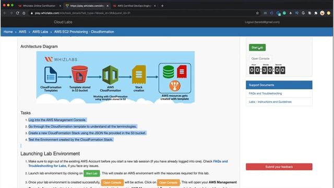Screen dimensions: 334x188
Task: Reload the page with the refresh icon
Action: pyautogui.click(x=17, y=13)
